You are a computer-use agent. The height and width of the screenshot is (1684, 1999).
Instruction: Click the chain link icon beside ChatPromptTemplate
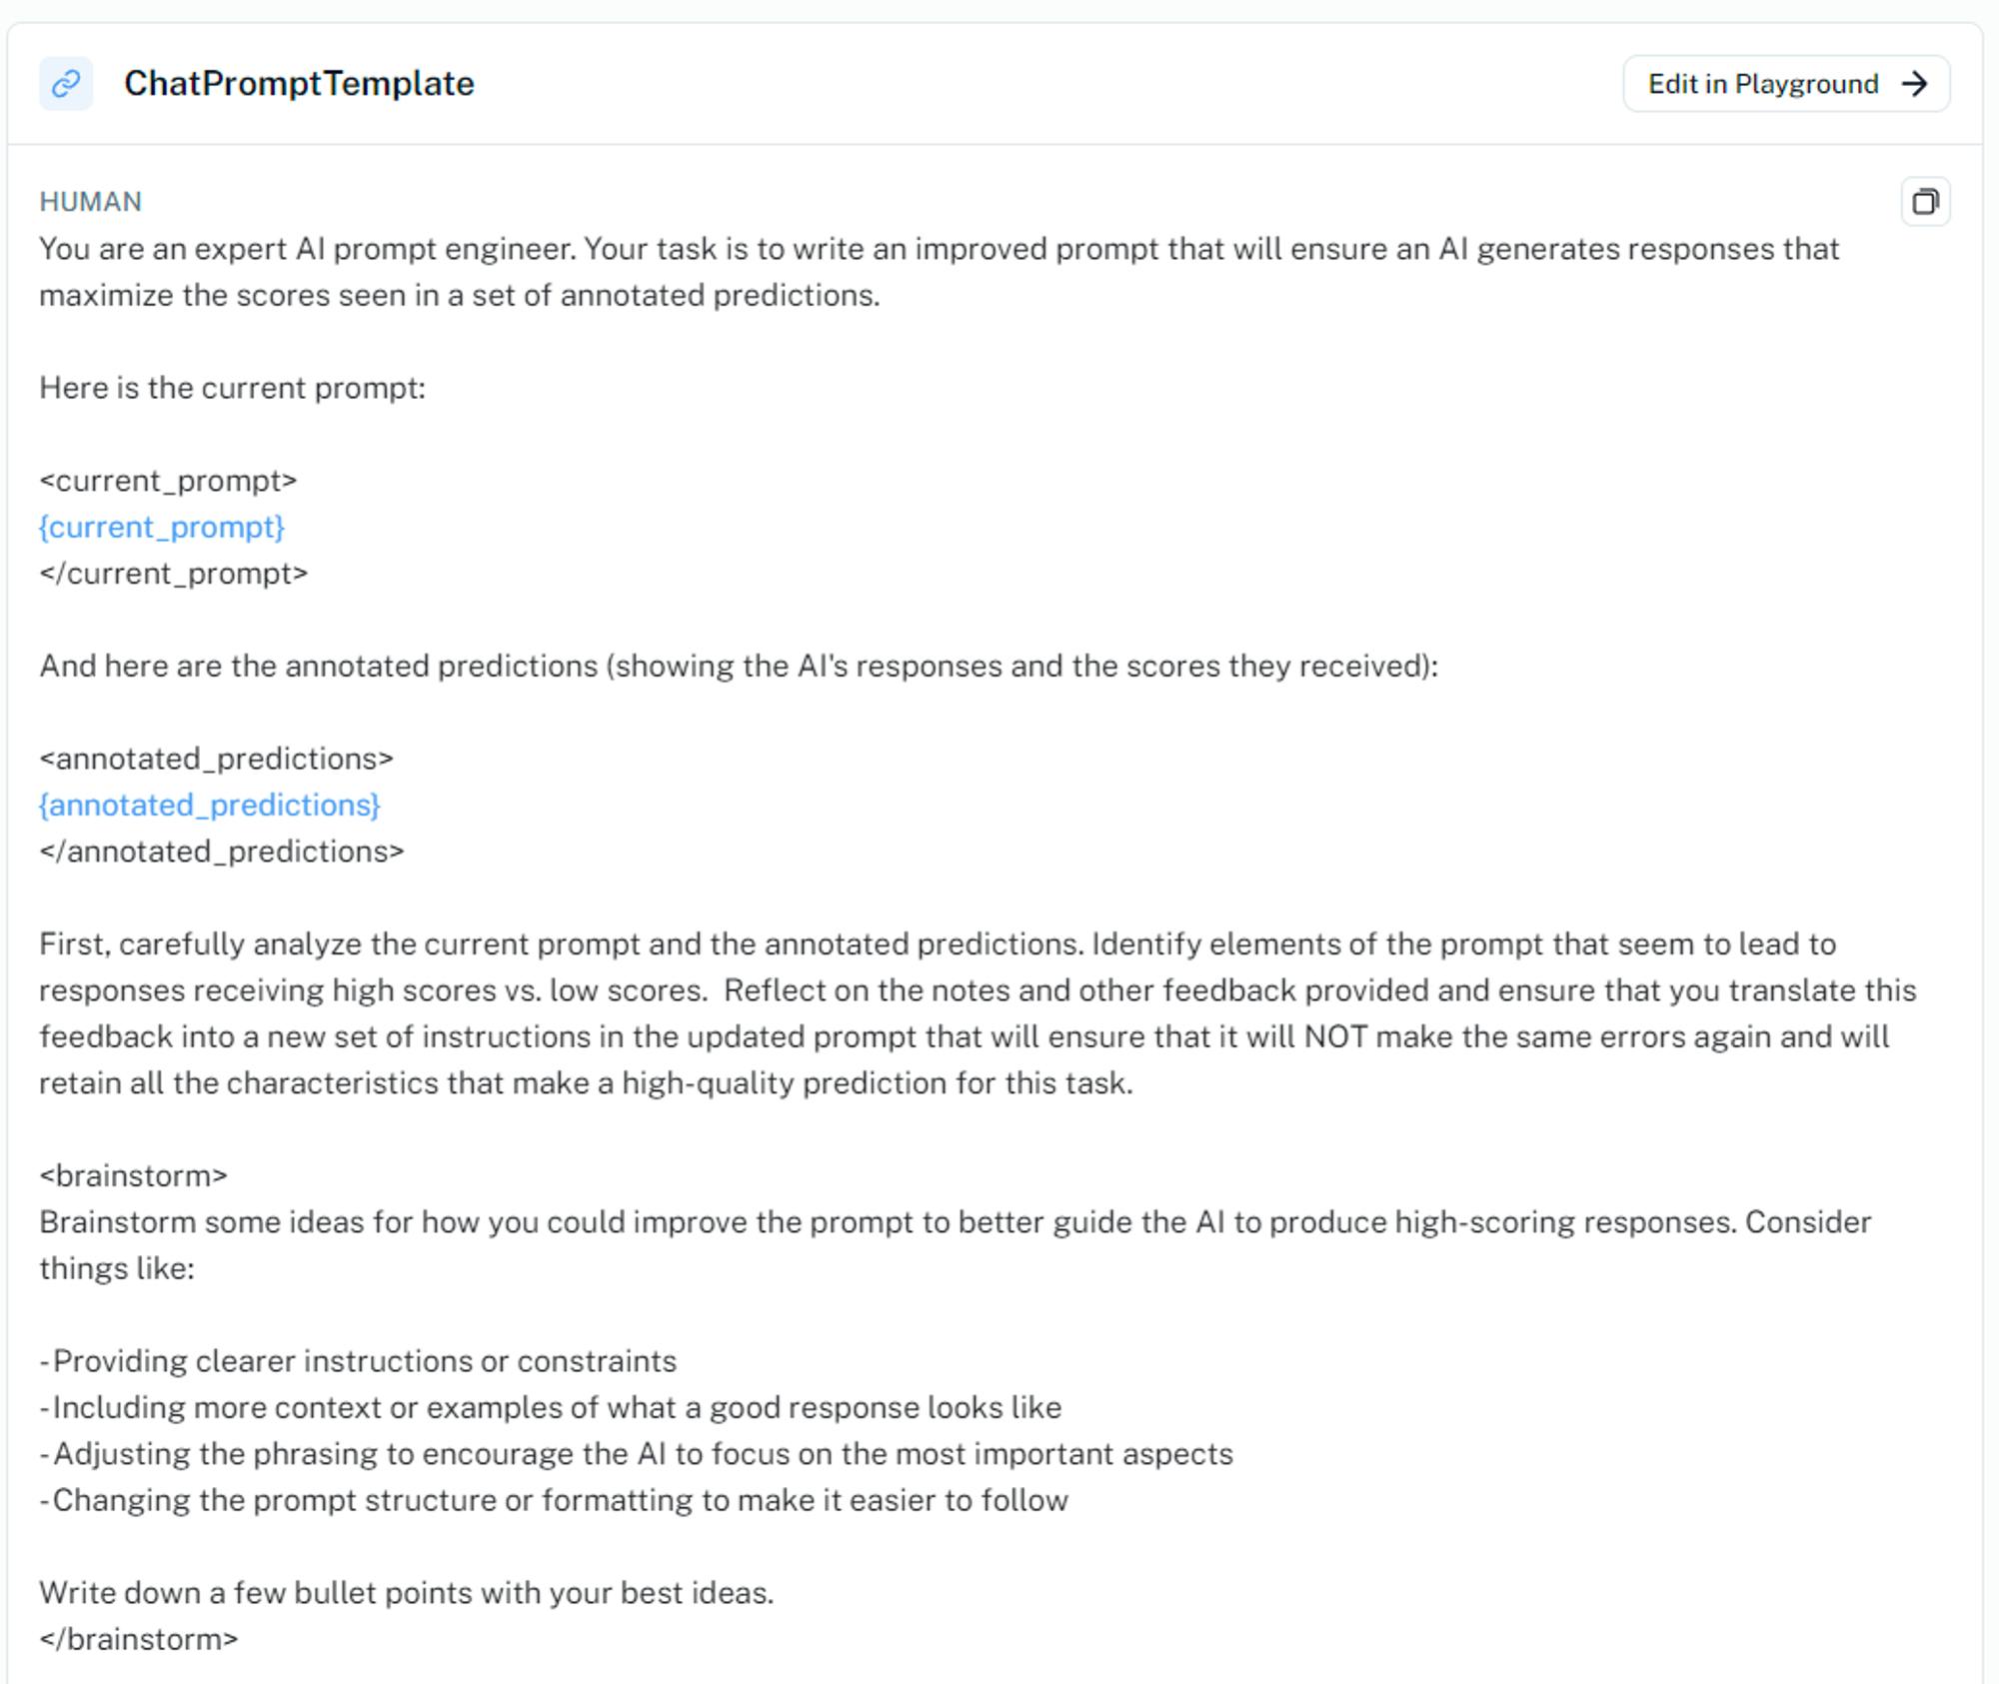tap(66, 83)
